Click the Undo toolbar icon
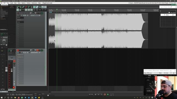The height and width of the screenshot is (99, 177). [x=29, y=7]
